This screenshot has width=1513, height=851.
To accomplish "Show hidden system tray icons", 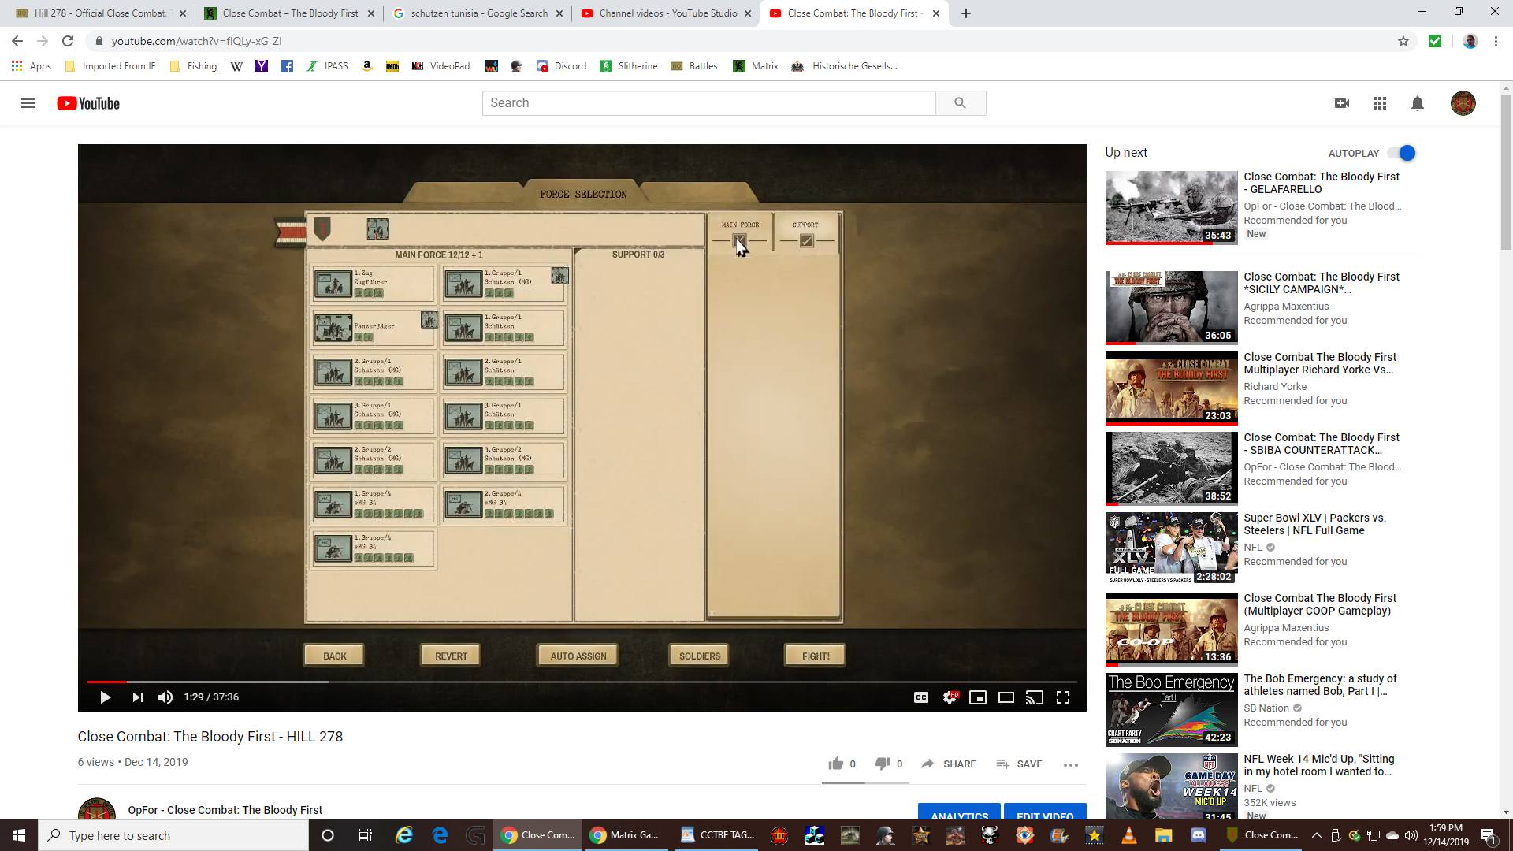I will coord(1316,835).
